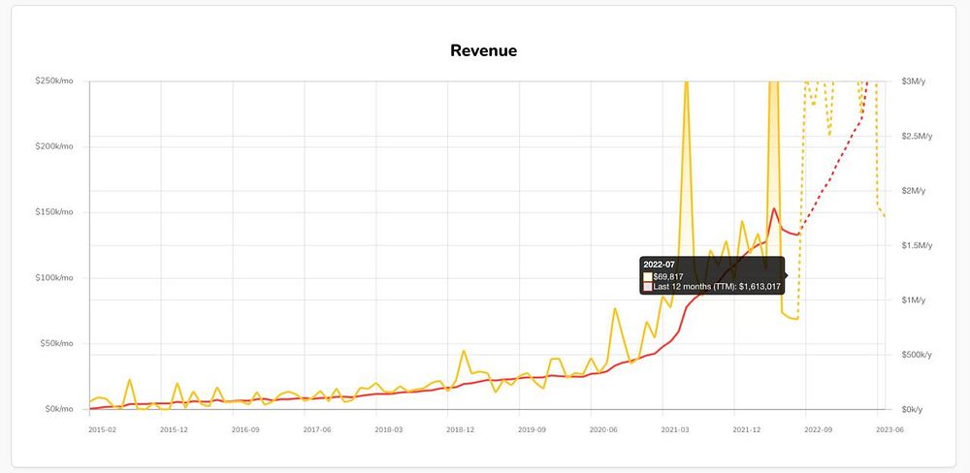Click the 2022-09 x-axis date label

[x=820, y=428]
